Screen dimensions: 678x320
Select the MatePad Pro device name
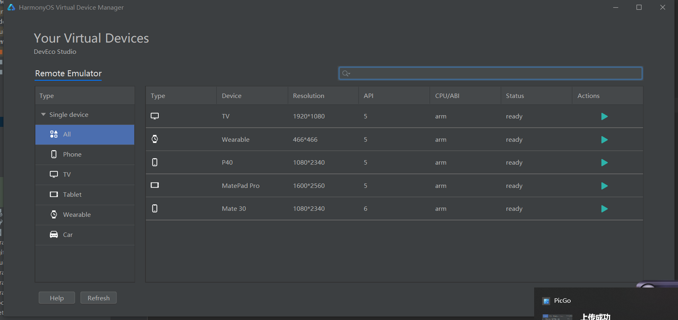(x=241, y=186)
